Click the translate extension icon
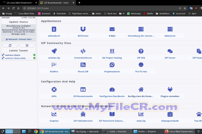 (x=191, y=8)
